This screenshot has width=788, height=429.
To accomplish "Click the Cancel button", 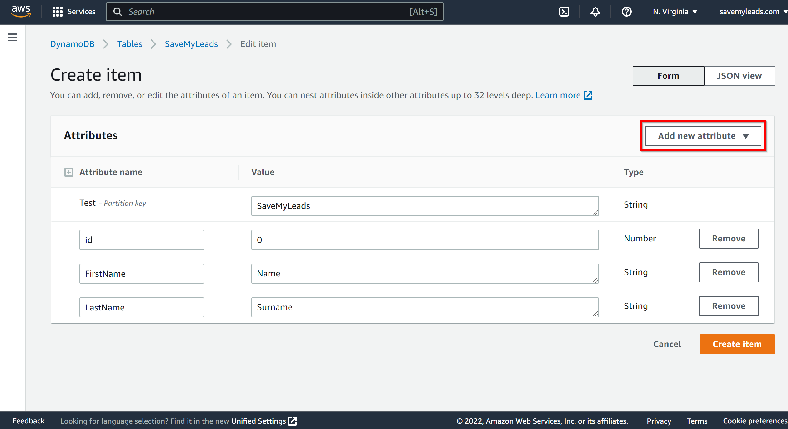I will tap(667, 344).
